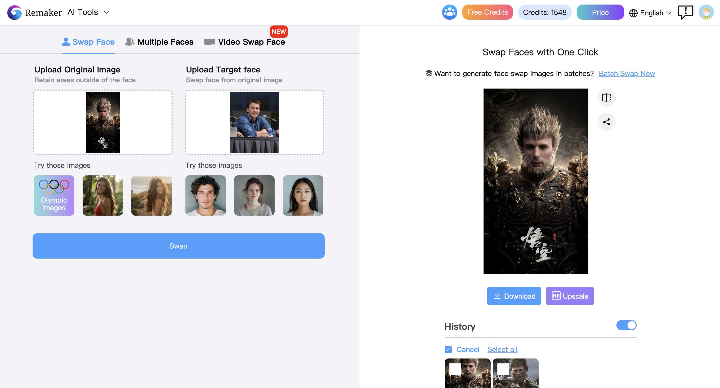Choose the Olympic images sample tile
Image resolution: width=720 pixels, height=388 pixels.
click(x=54, y=196)
